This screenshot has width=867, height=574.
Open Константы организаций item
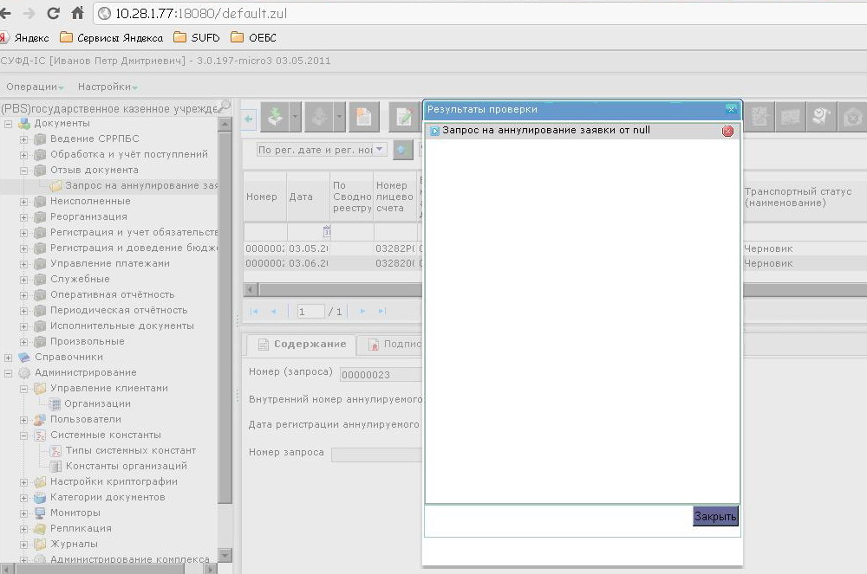(126, 466)
